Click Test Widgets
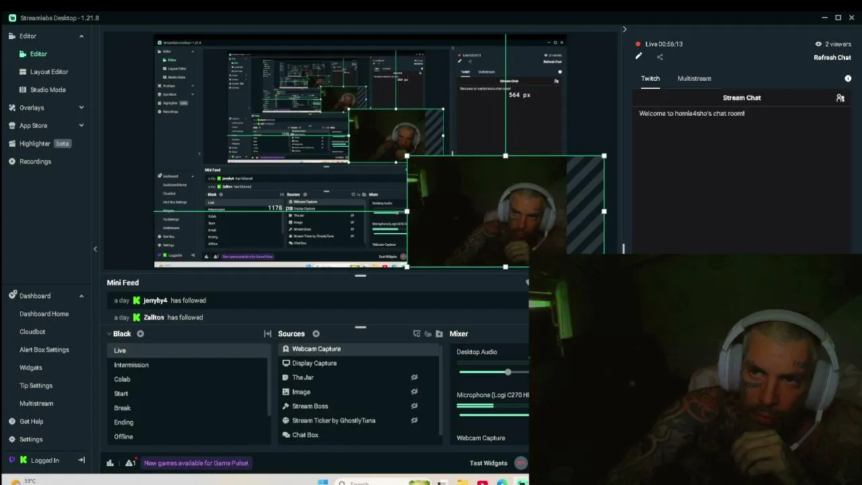 [488, 463]
